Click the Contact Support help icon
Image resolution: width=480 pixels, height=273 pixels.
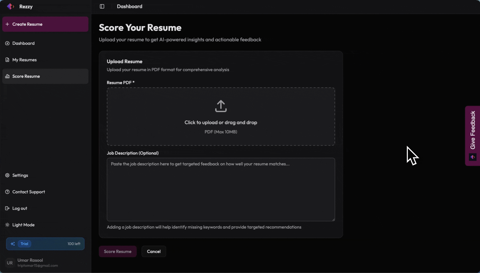tap(7, 192)
